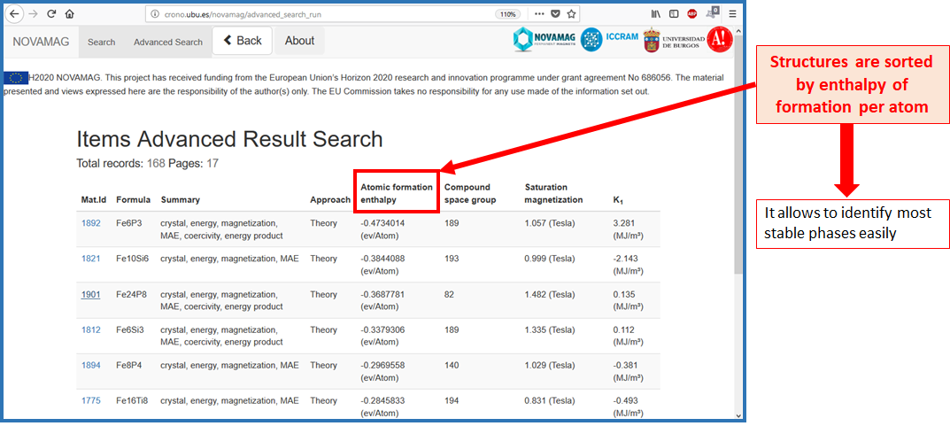Click the scrollbar down arrow

[738, 416]
